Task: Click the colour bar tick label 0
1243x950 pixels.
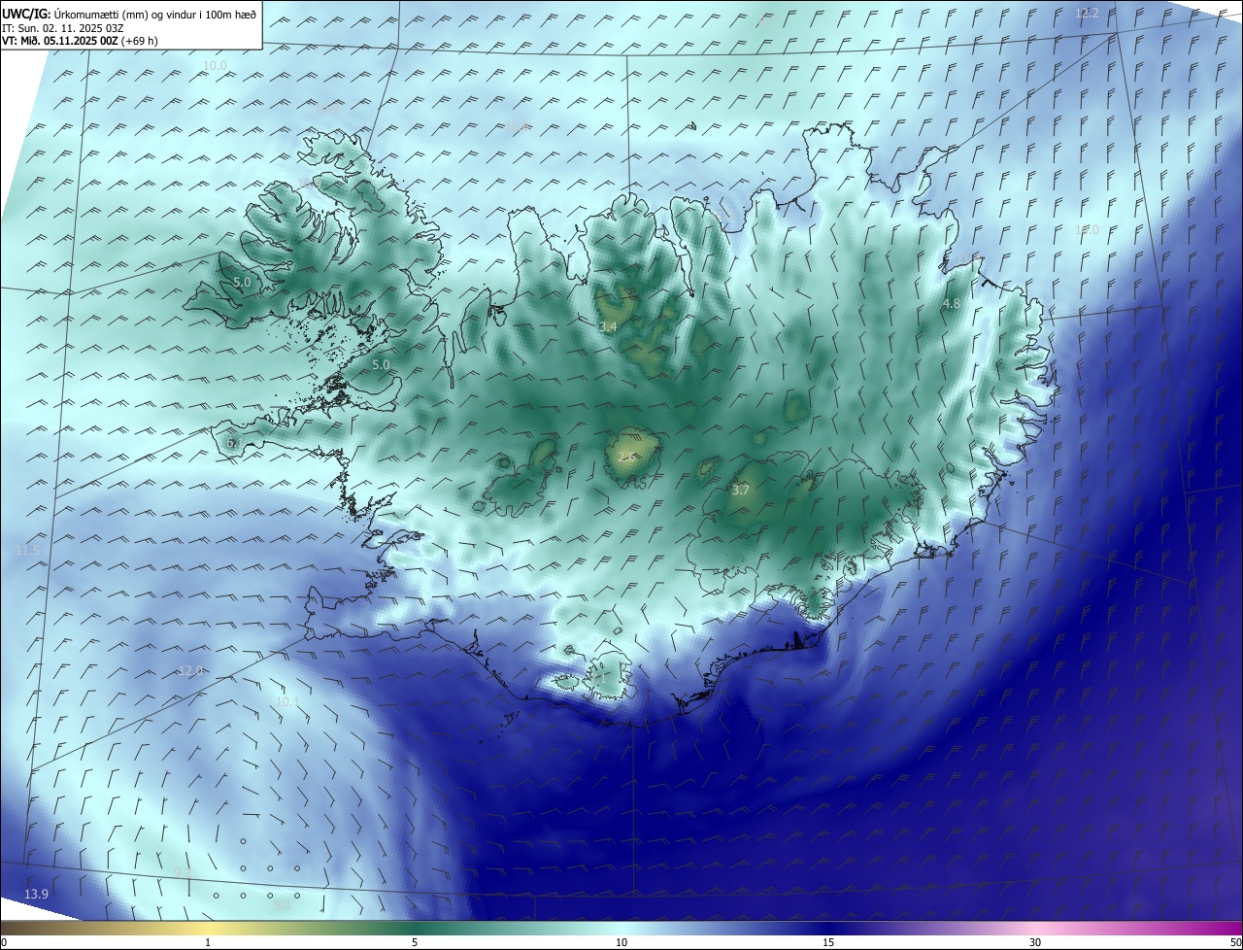Action: tap(4, 942)
